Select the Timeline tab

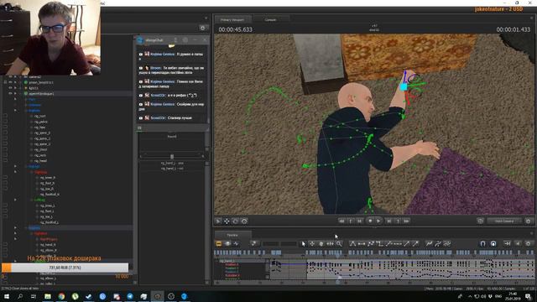point(232,235)
